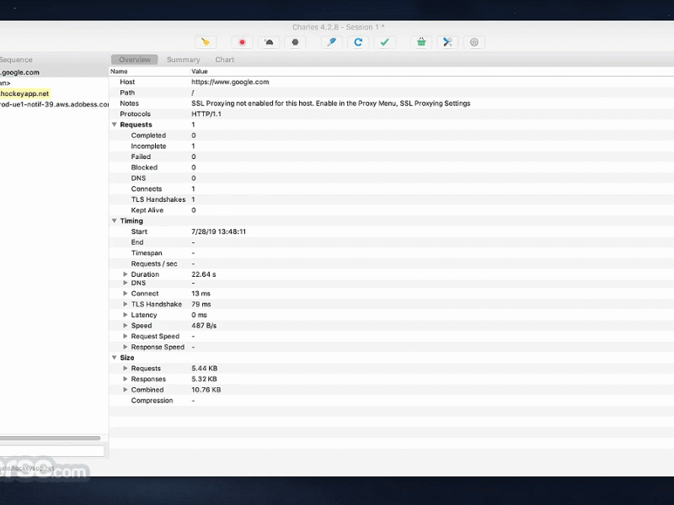The height and width of the screenshot is (505, 674).
Task: Click the SSL Proxying not enabled note
Action: [330, 104]
